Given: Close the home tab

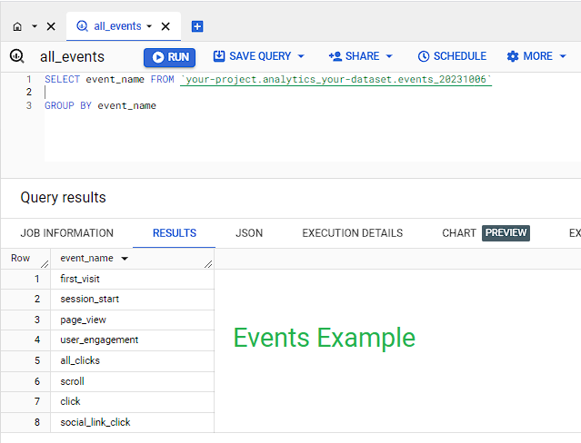Looking at the screenshot, I should point(51,26).
